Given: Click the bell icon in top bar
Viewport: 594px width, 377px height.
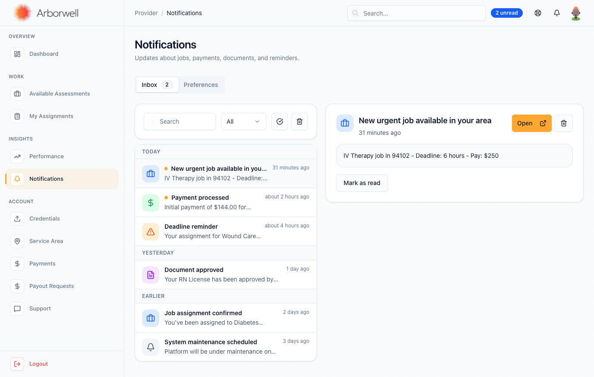Looking at the screenshot, I should (x=557, y=13).
